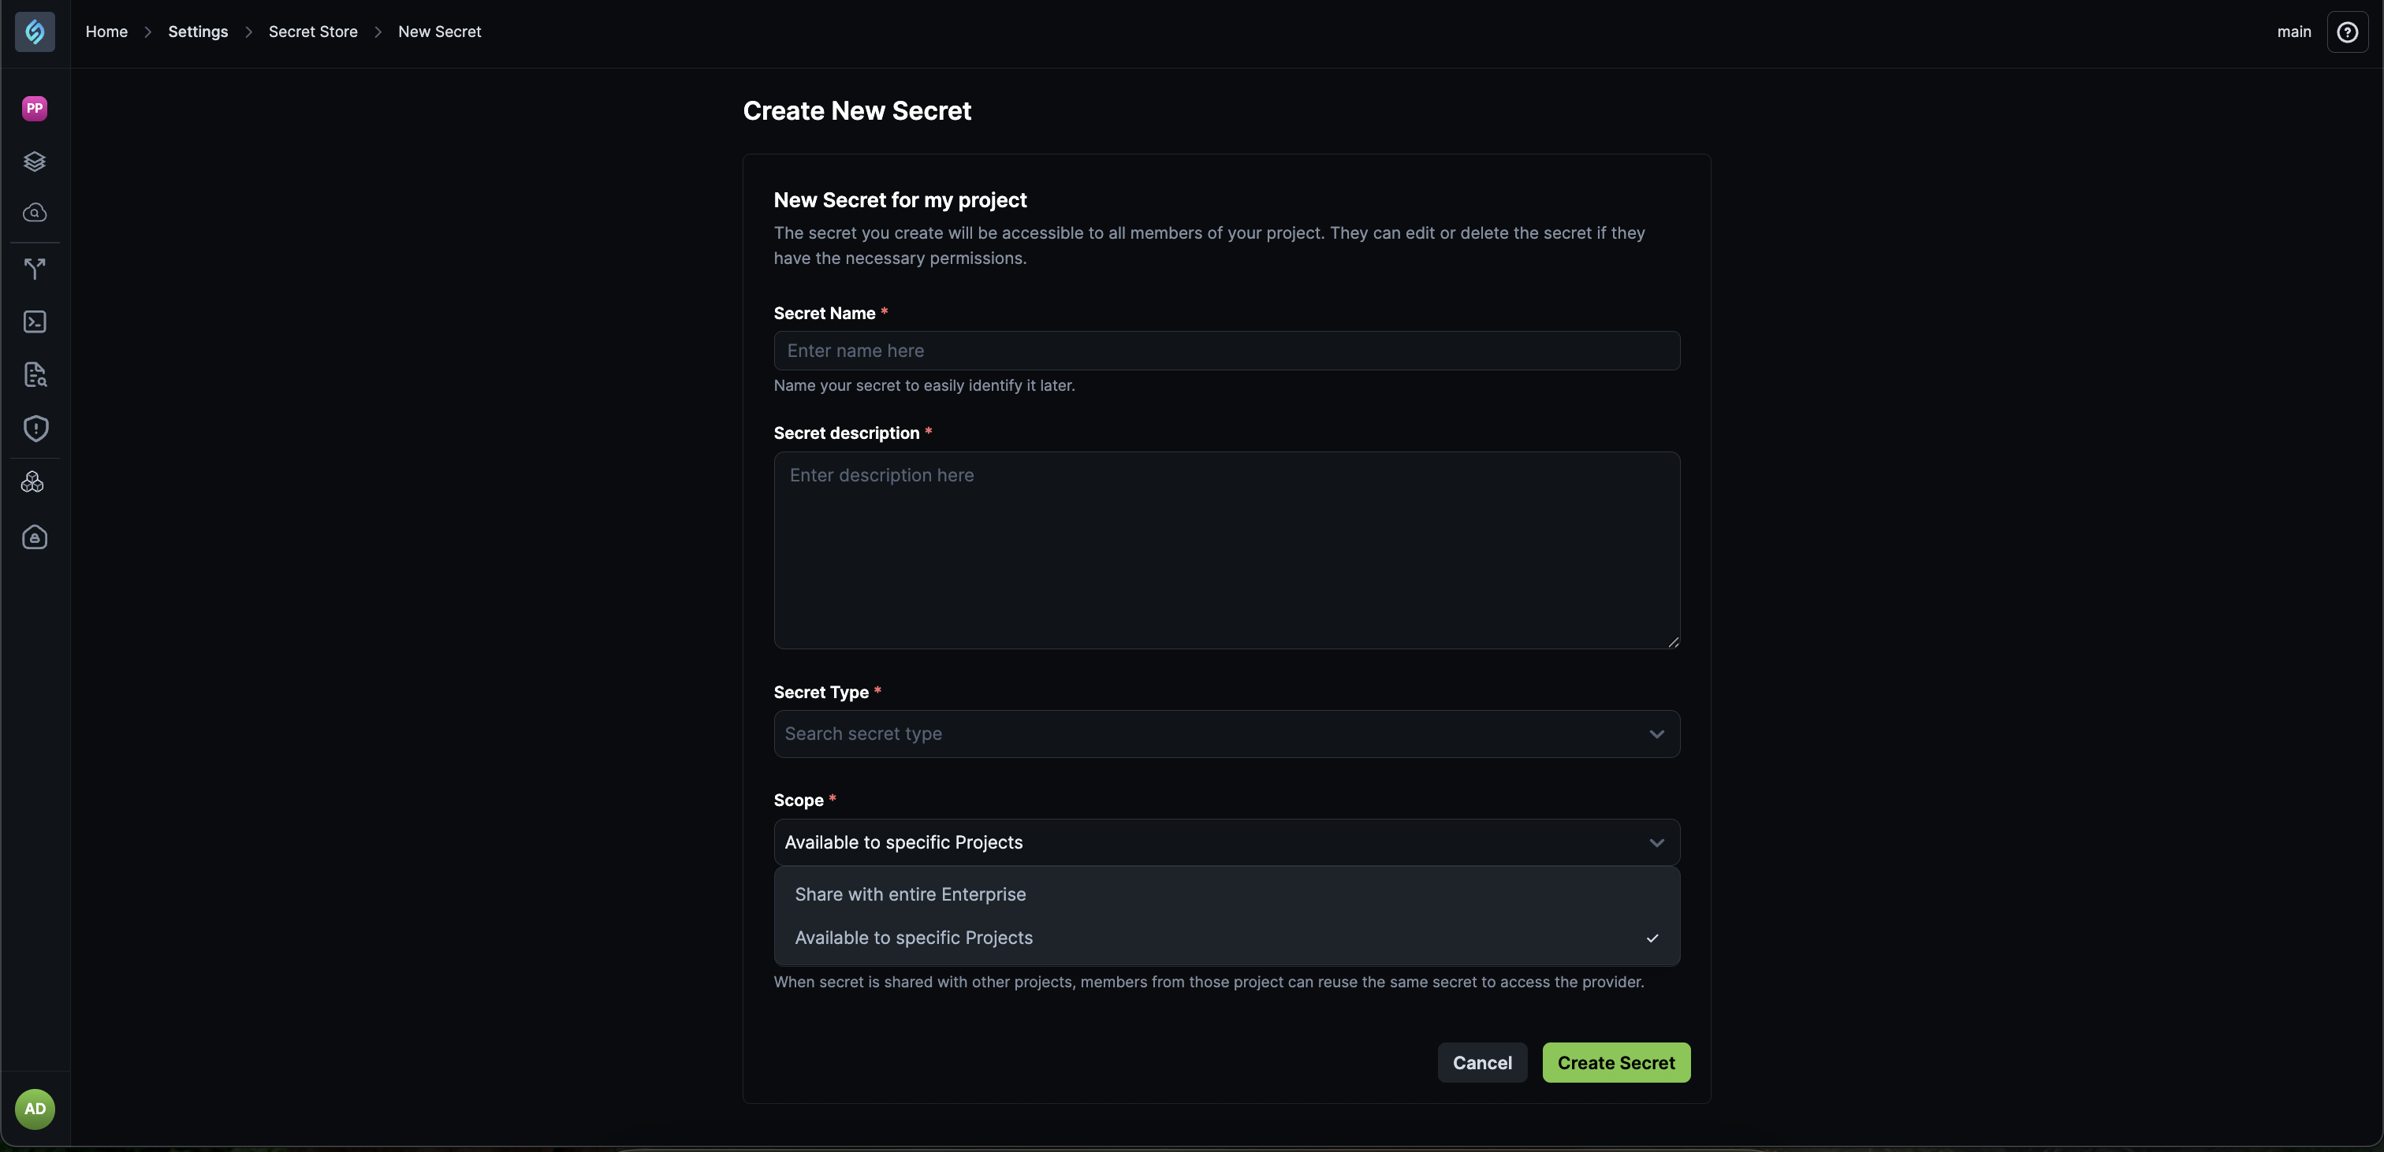Screen dimensions: 2384x1152
Task: Open the terminal console sidebar icon
Action: point(35,322)
